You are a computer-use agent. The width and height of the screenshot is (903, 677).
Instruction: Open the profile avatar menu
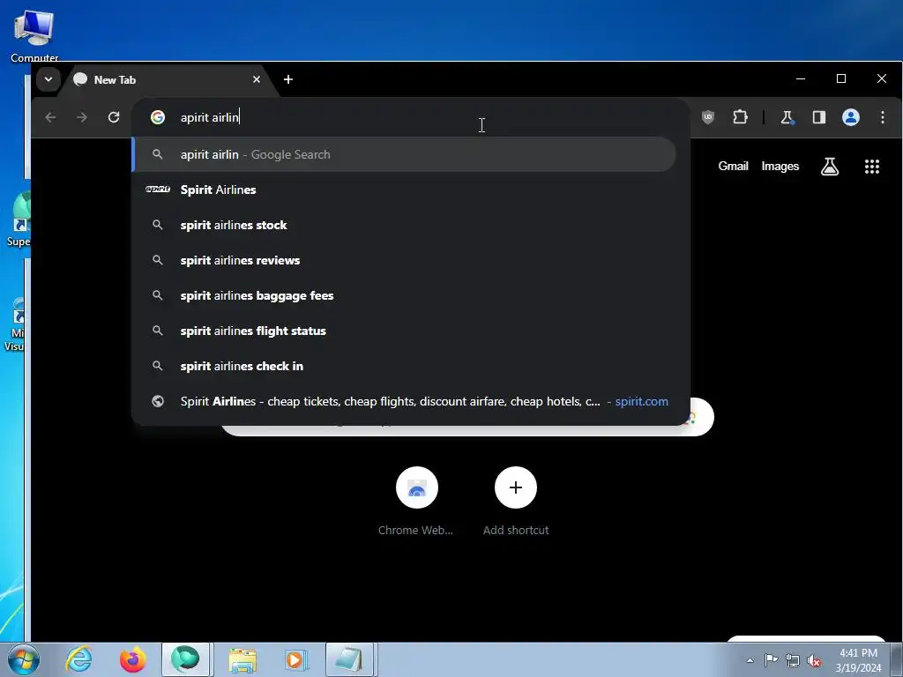(x=851, y=117)
